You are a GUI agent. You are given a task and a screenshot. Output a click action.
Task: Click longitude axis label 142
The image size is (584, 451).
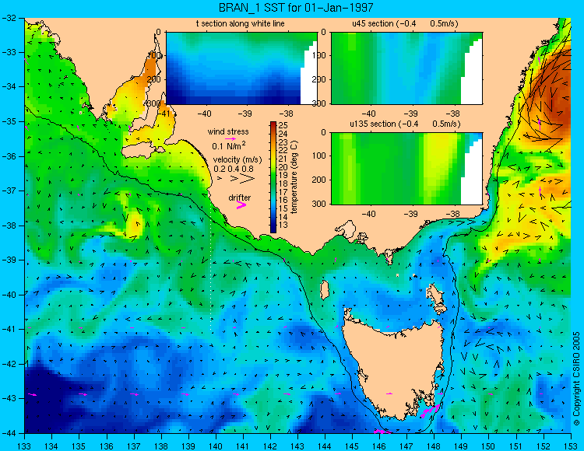click(270, 446)
